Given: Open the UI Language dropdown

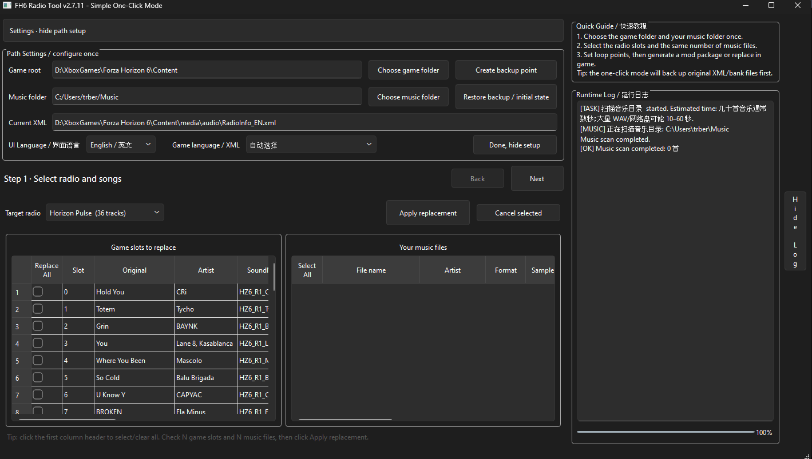Looking at the screenshot, I should pos(121,145).
